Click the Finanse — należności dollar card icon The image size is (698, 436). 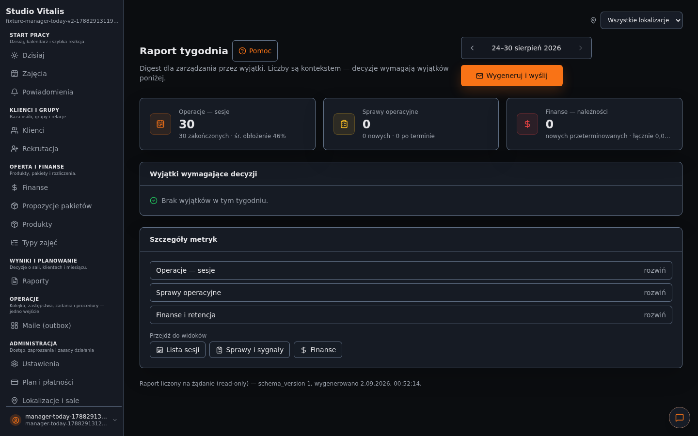point(527,124)
